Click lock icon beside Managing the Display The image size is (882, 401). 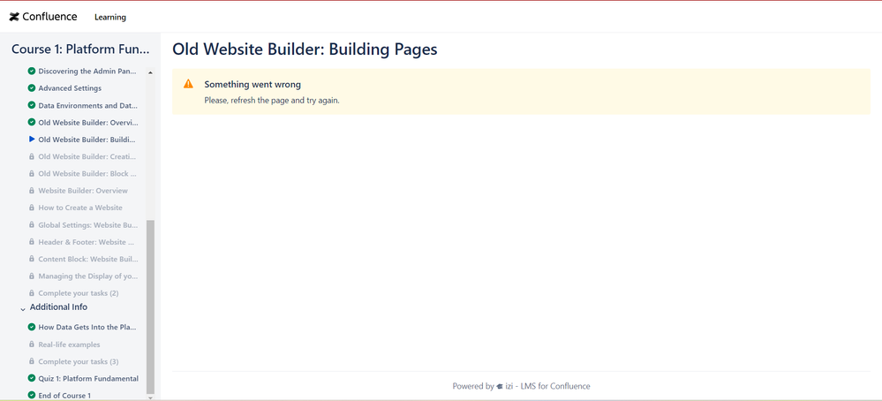pos(32,276)
